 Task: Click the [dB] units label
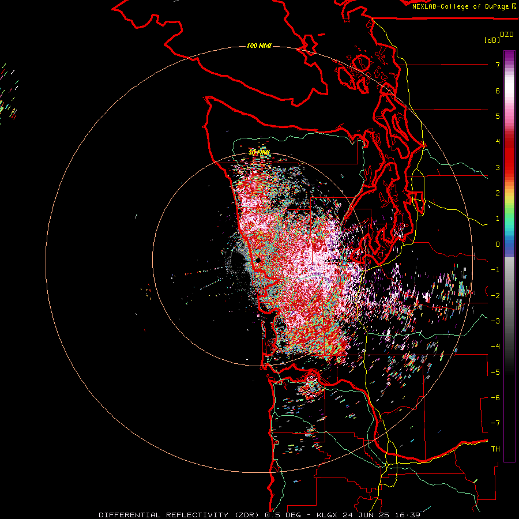click(x=492, y=40)
